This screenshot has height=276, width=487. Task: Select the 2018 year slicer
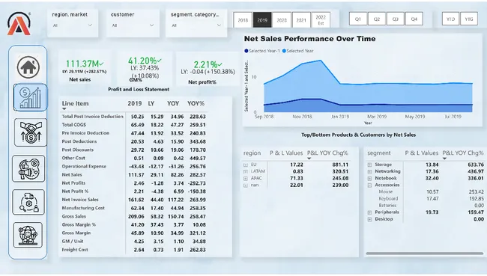[x=243, y=20]
